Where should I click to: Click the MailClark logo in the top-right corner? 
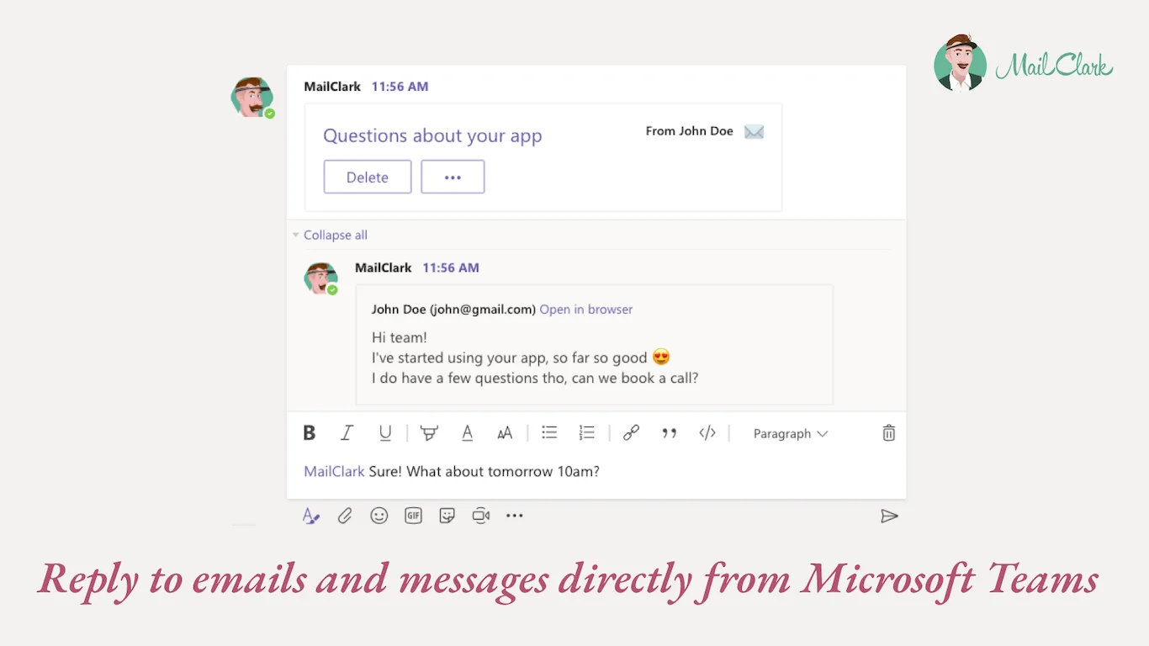click(1023, 63)
